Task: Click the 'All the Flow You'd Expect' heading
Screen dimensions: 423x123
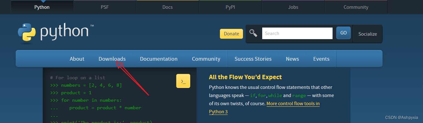Action: [245, 77]
